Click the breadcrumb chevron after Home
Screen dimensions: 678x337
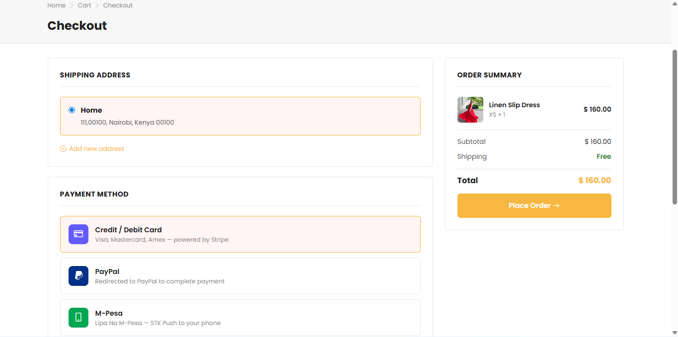click(x=72, y=5)
